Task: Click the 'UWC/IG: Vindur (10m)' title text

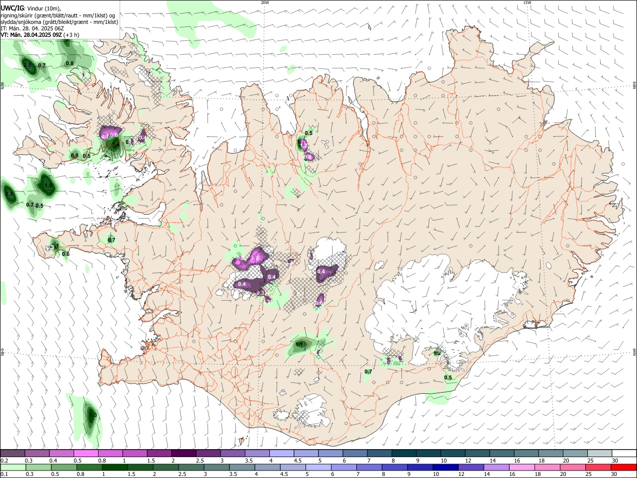Action: point(31,8)
